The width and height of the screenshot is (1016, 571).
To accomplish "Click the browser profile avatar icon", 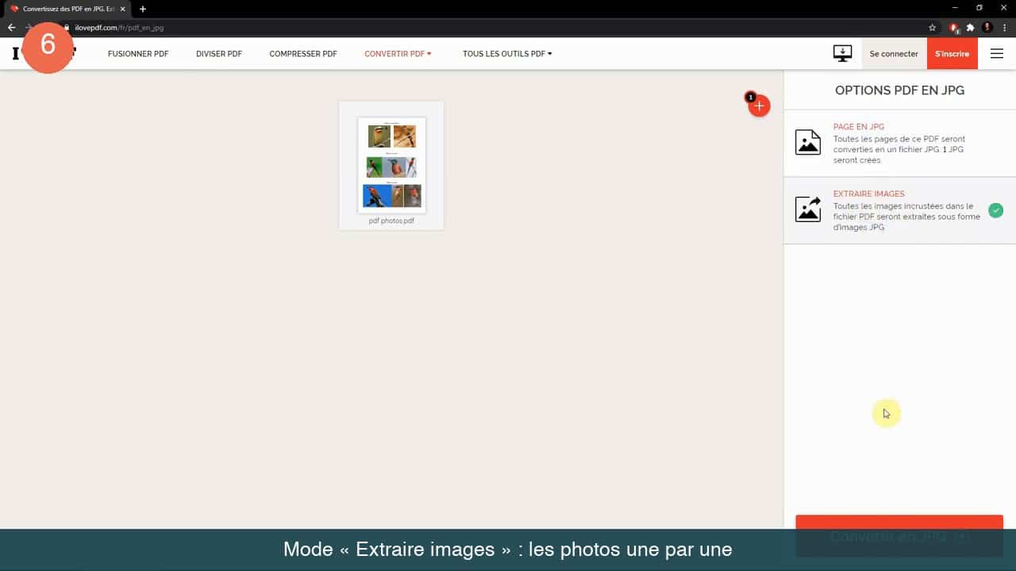I will (987, 27).
